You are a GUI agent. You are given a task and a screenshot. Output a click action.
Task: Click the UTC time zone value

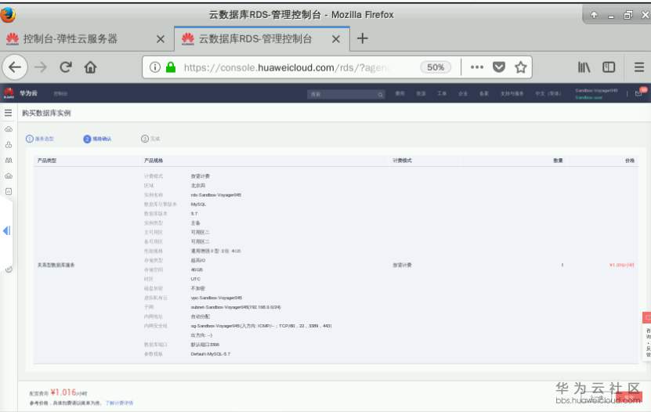pyautogui.click(x=196, y=279)
